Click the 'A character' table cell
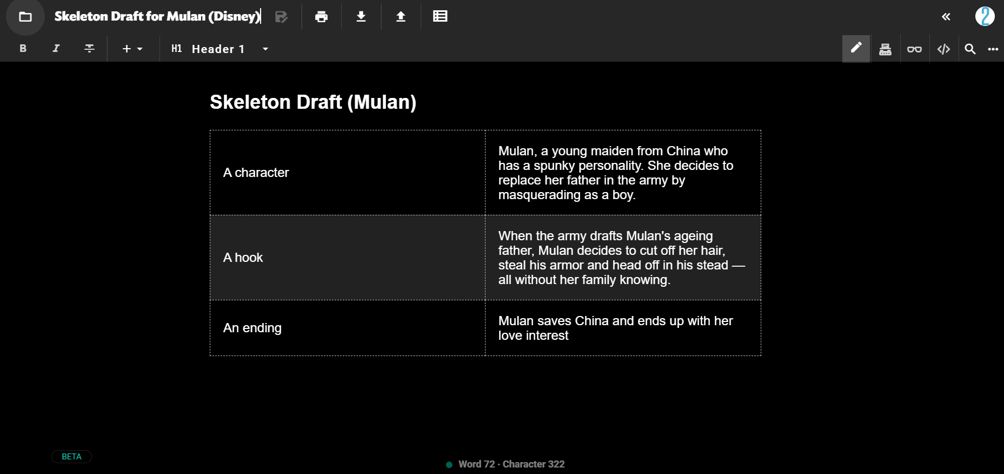Screen dimensions: 1004x474 tap(348, 173)
